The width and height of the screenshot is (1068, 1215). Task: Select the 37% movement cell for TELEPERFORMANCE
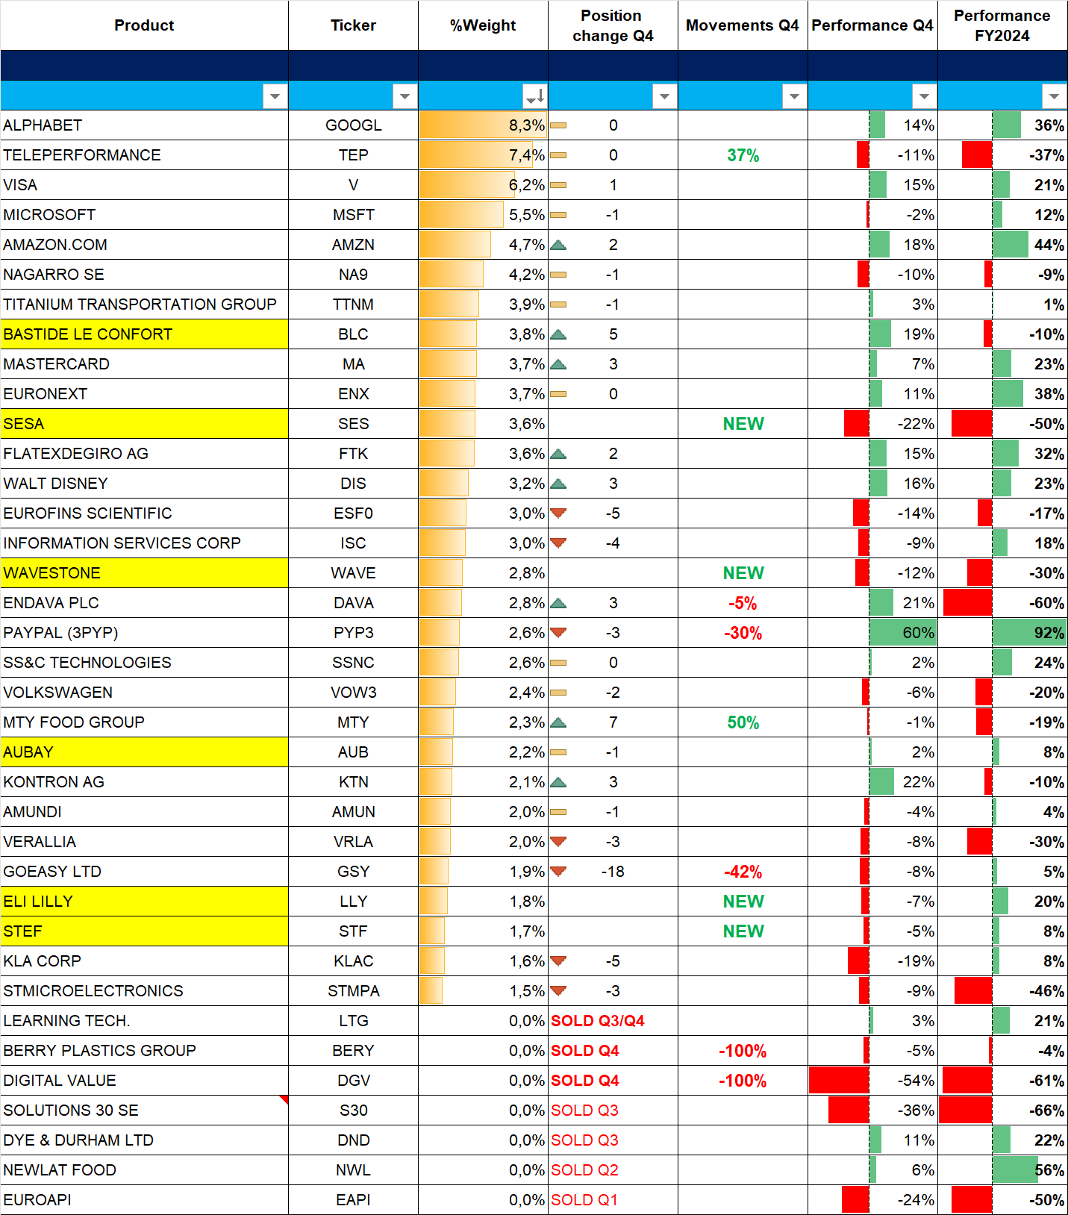(743, 155)
